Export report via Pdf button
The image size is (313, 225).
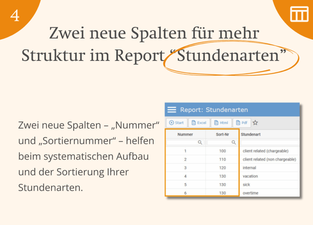coord(241,123)
